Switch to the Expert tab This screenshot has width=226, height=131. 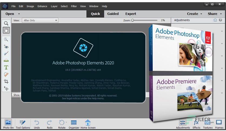tap(131, 14)
